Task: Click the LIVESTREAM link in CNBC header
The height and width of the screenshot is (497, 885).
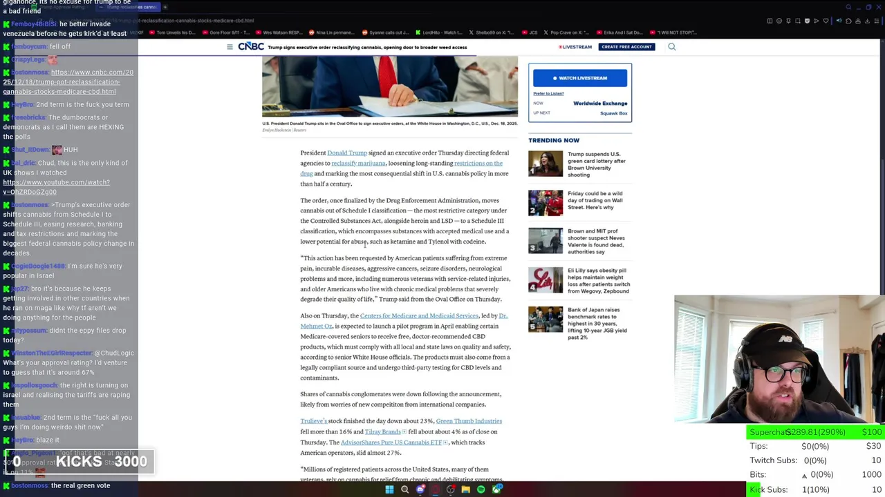Action: tap(575, 47)
